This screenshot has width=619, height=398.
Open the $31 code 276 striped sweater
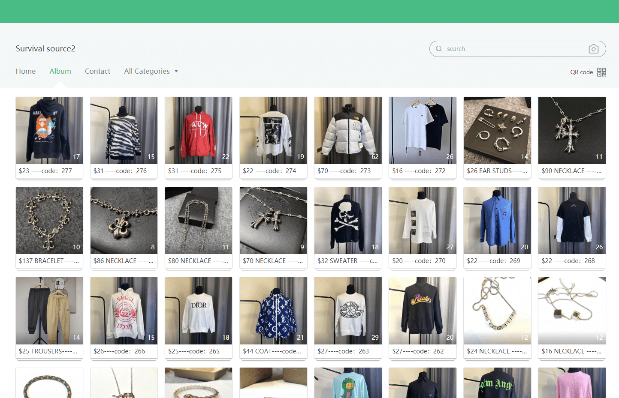point(124,130)
